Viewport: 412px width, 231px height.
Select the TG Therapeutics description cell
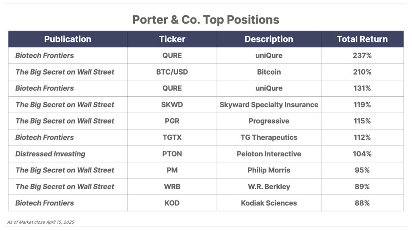coord(269,137)
